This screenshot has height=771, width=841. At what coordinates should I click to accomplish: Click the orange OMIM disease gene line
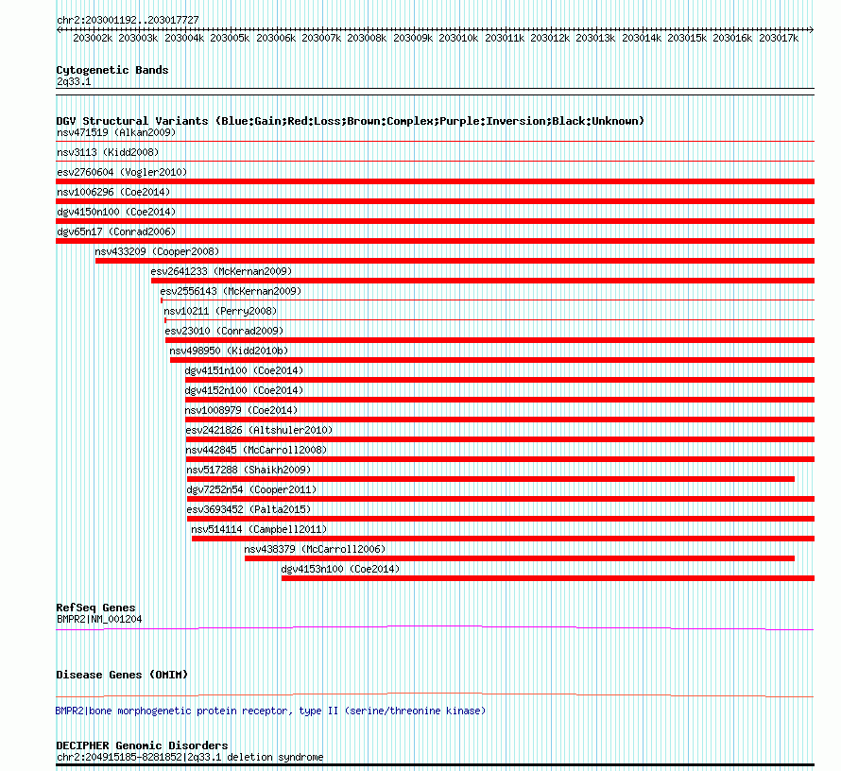(x=435, y=694)
